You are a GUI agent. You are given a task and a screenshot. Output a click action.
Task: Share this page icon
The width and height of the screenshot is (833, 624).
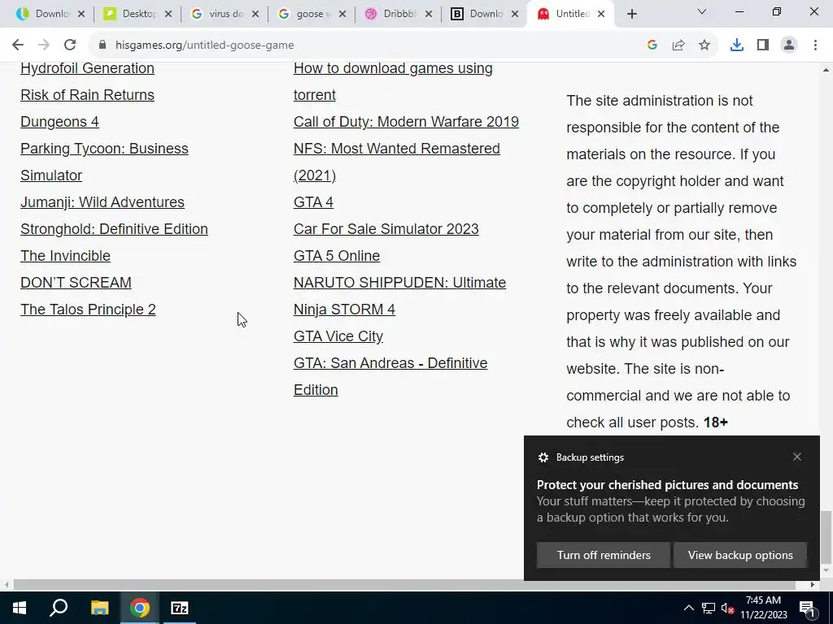point(678,45)
